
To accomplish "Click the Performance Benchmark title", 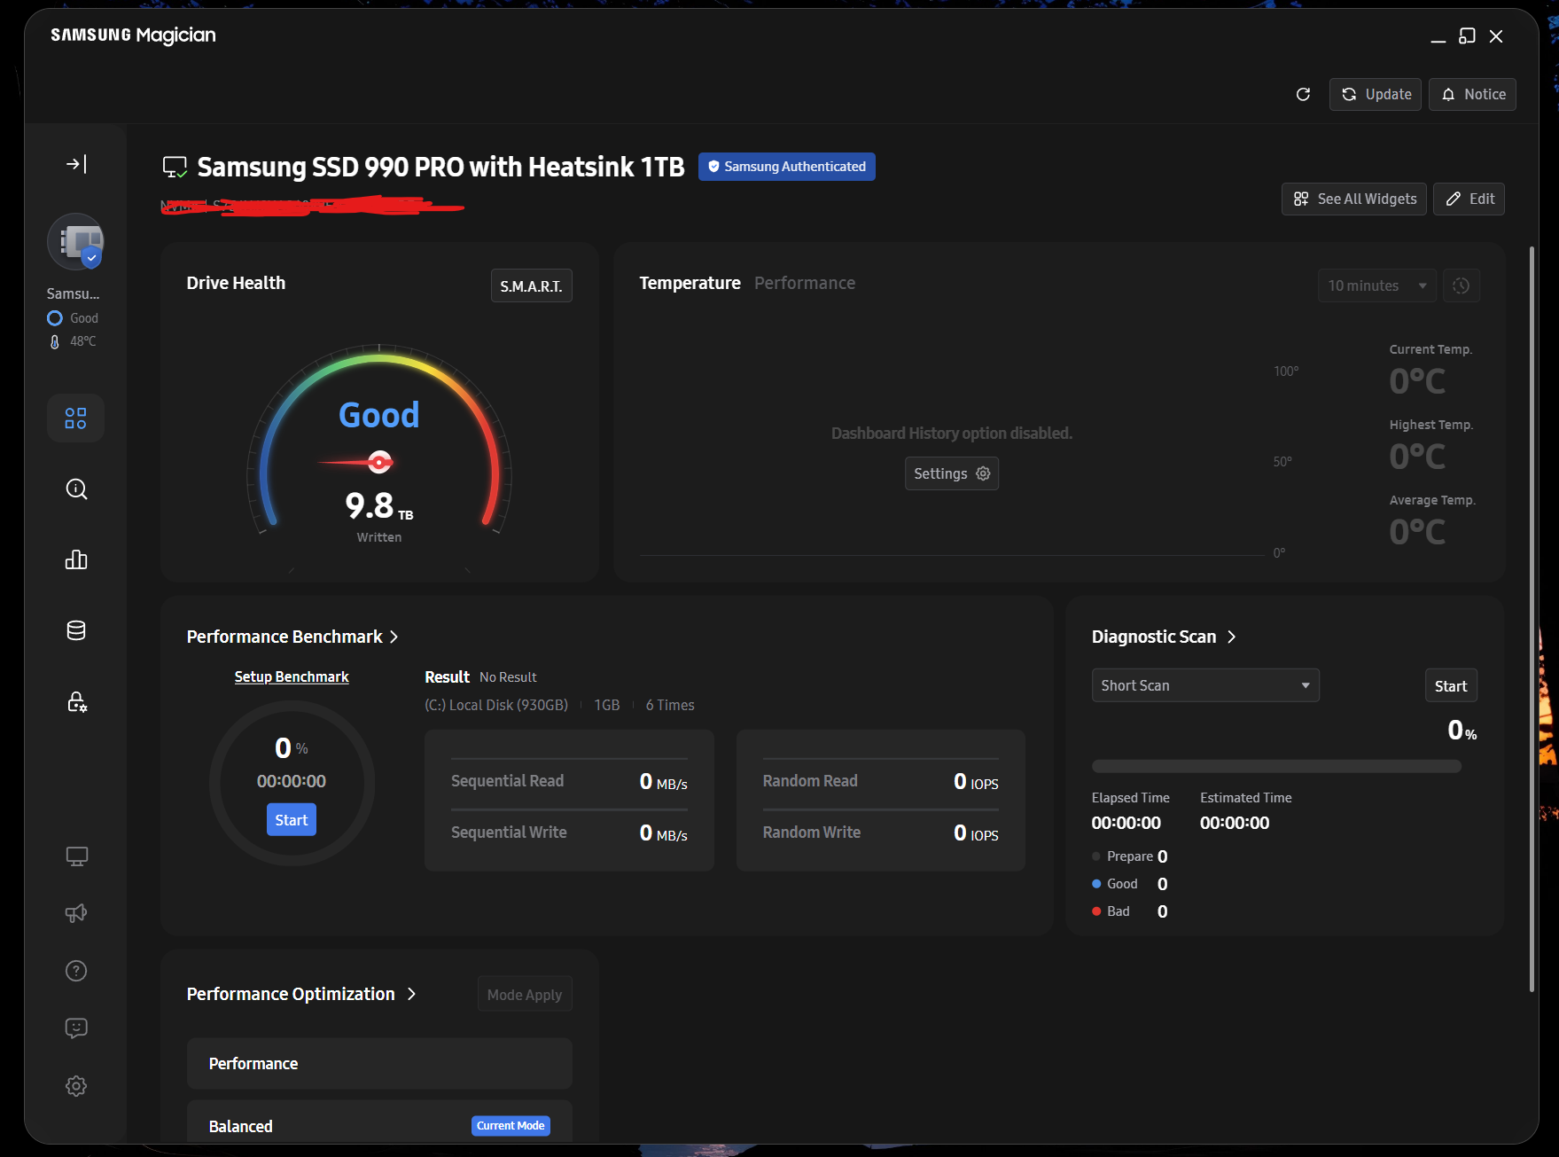I will coord(285,637).
